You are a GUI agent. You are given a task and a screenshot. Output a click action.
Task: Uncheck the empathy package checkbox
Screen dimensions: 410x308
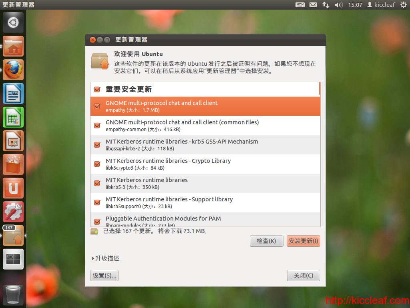point(97,106)
